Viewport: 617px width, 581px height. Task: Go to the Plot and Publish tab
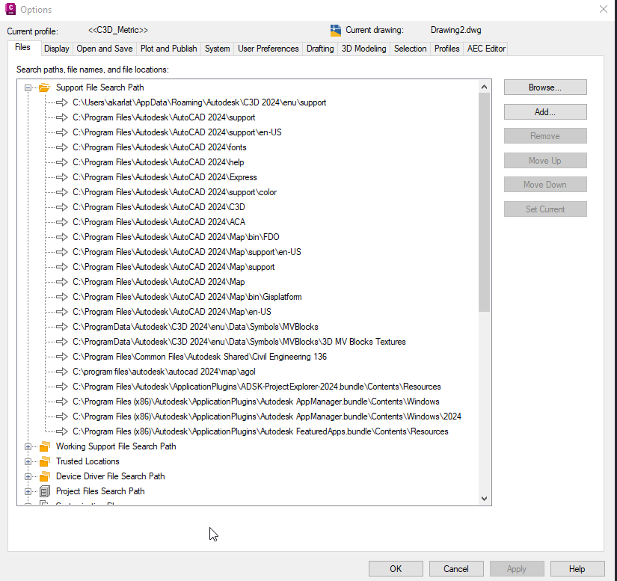tap(168, 49)
